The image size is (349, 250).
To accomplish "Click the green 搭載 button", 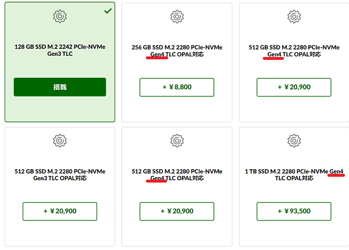I will (60, 87).
